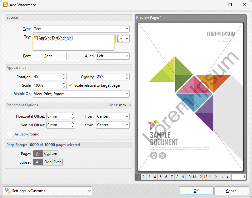Decrease Vertical Offset with down arrow

click(x=73, y=127)
